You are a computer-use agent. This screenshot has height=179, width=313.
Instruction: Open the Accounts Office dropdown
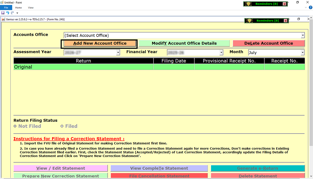click(x=303, y=35)
